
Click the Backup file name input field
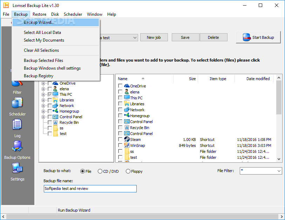pyautogui.click(x=90, y=189)
